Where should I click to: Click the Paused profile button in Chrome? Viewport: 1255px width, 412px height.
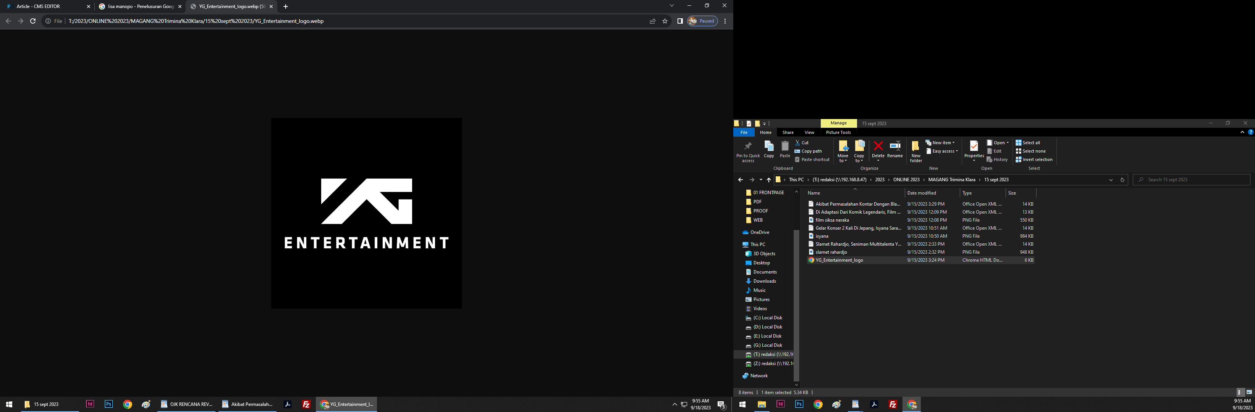[702, 21]
